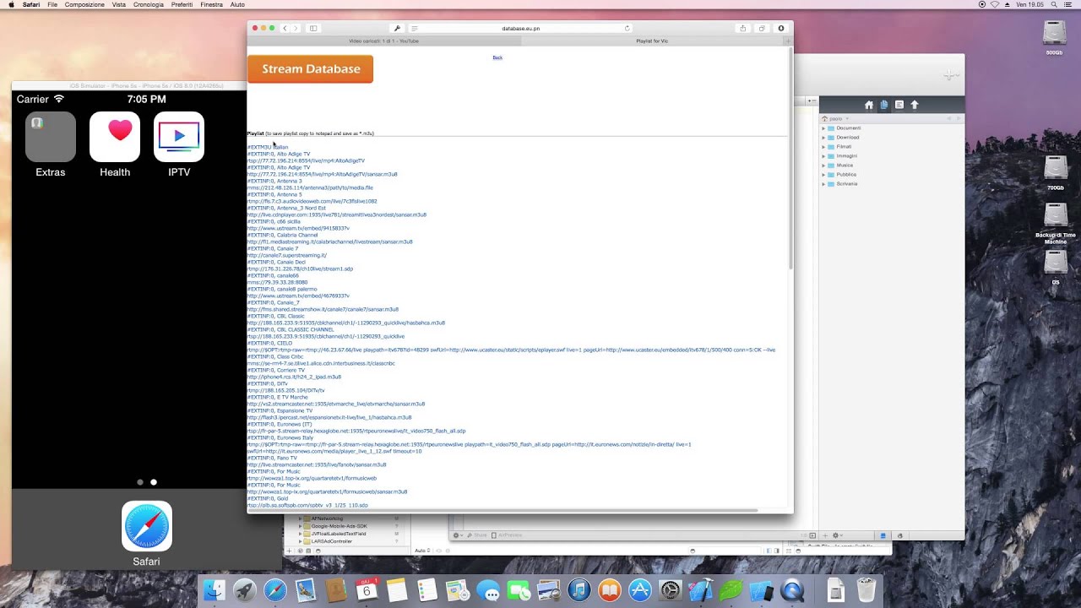Expand the Download folder
Screen dimensions: 1081x608
(823, 138)
